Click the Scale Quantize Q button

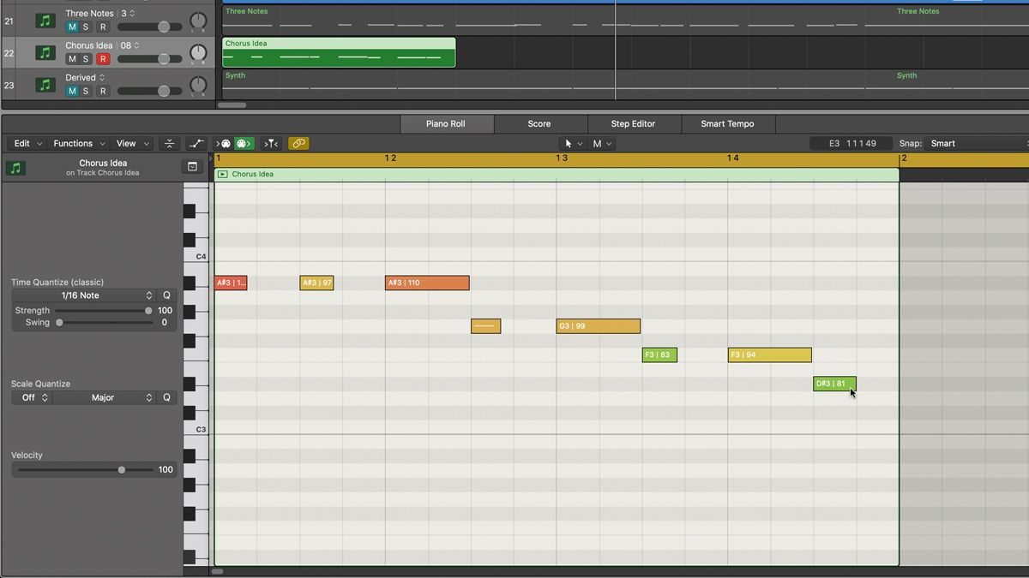(x=166, y=397)
